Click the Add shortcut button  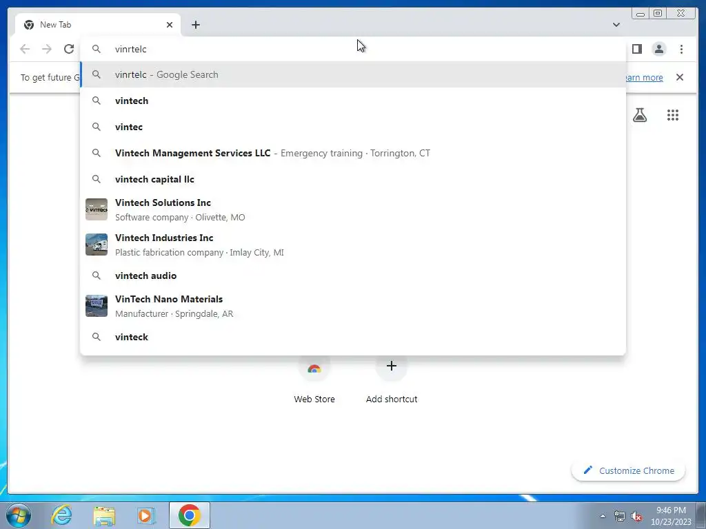[x=392, y=380]
